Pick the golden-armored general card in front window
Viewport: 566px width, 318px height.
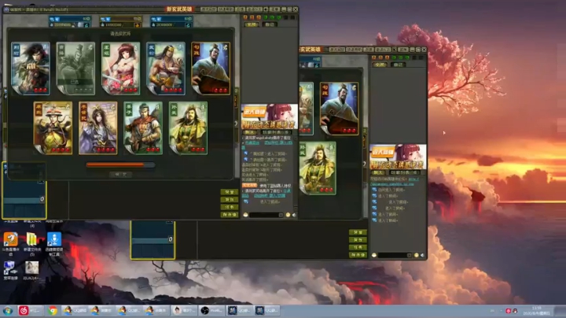(x=188, y=128)
